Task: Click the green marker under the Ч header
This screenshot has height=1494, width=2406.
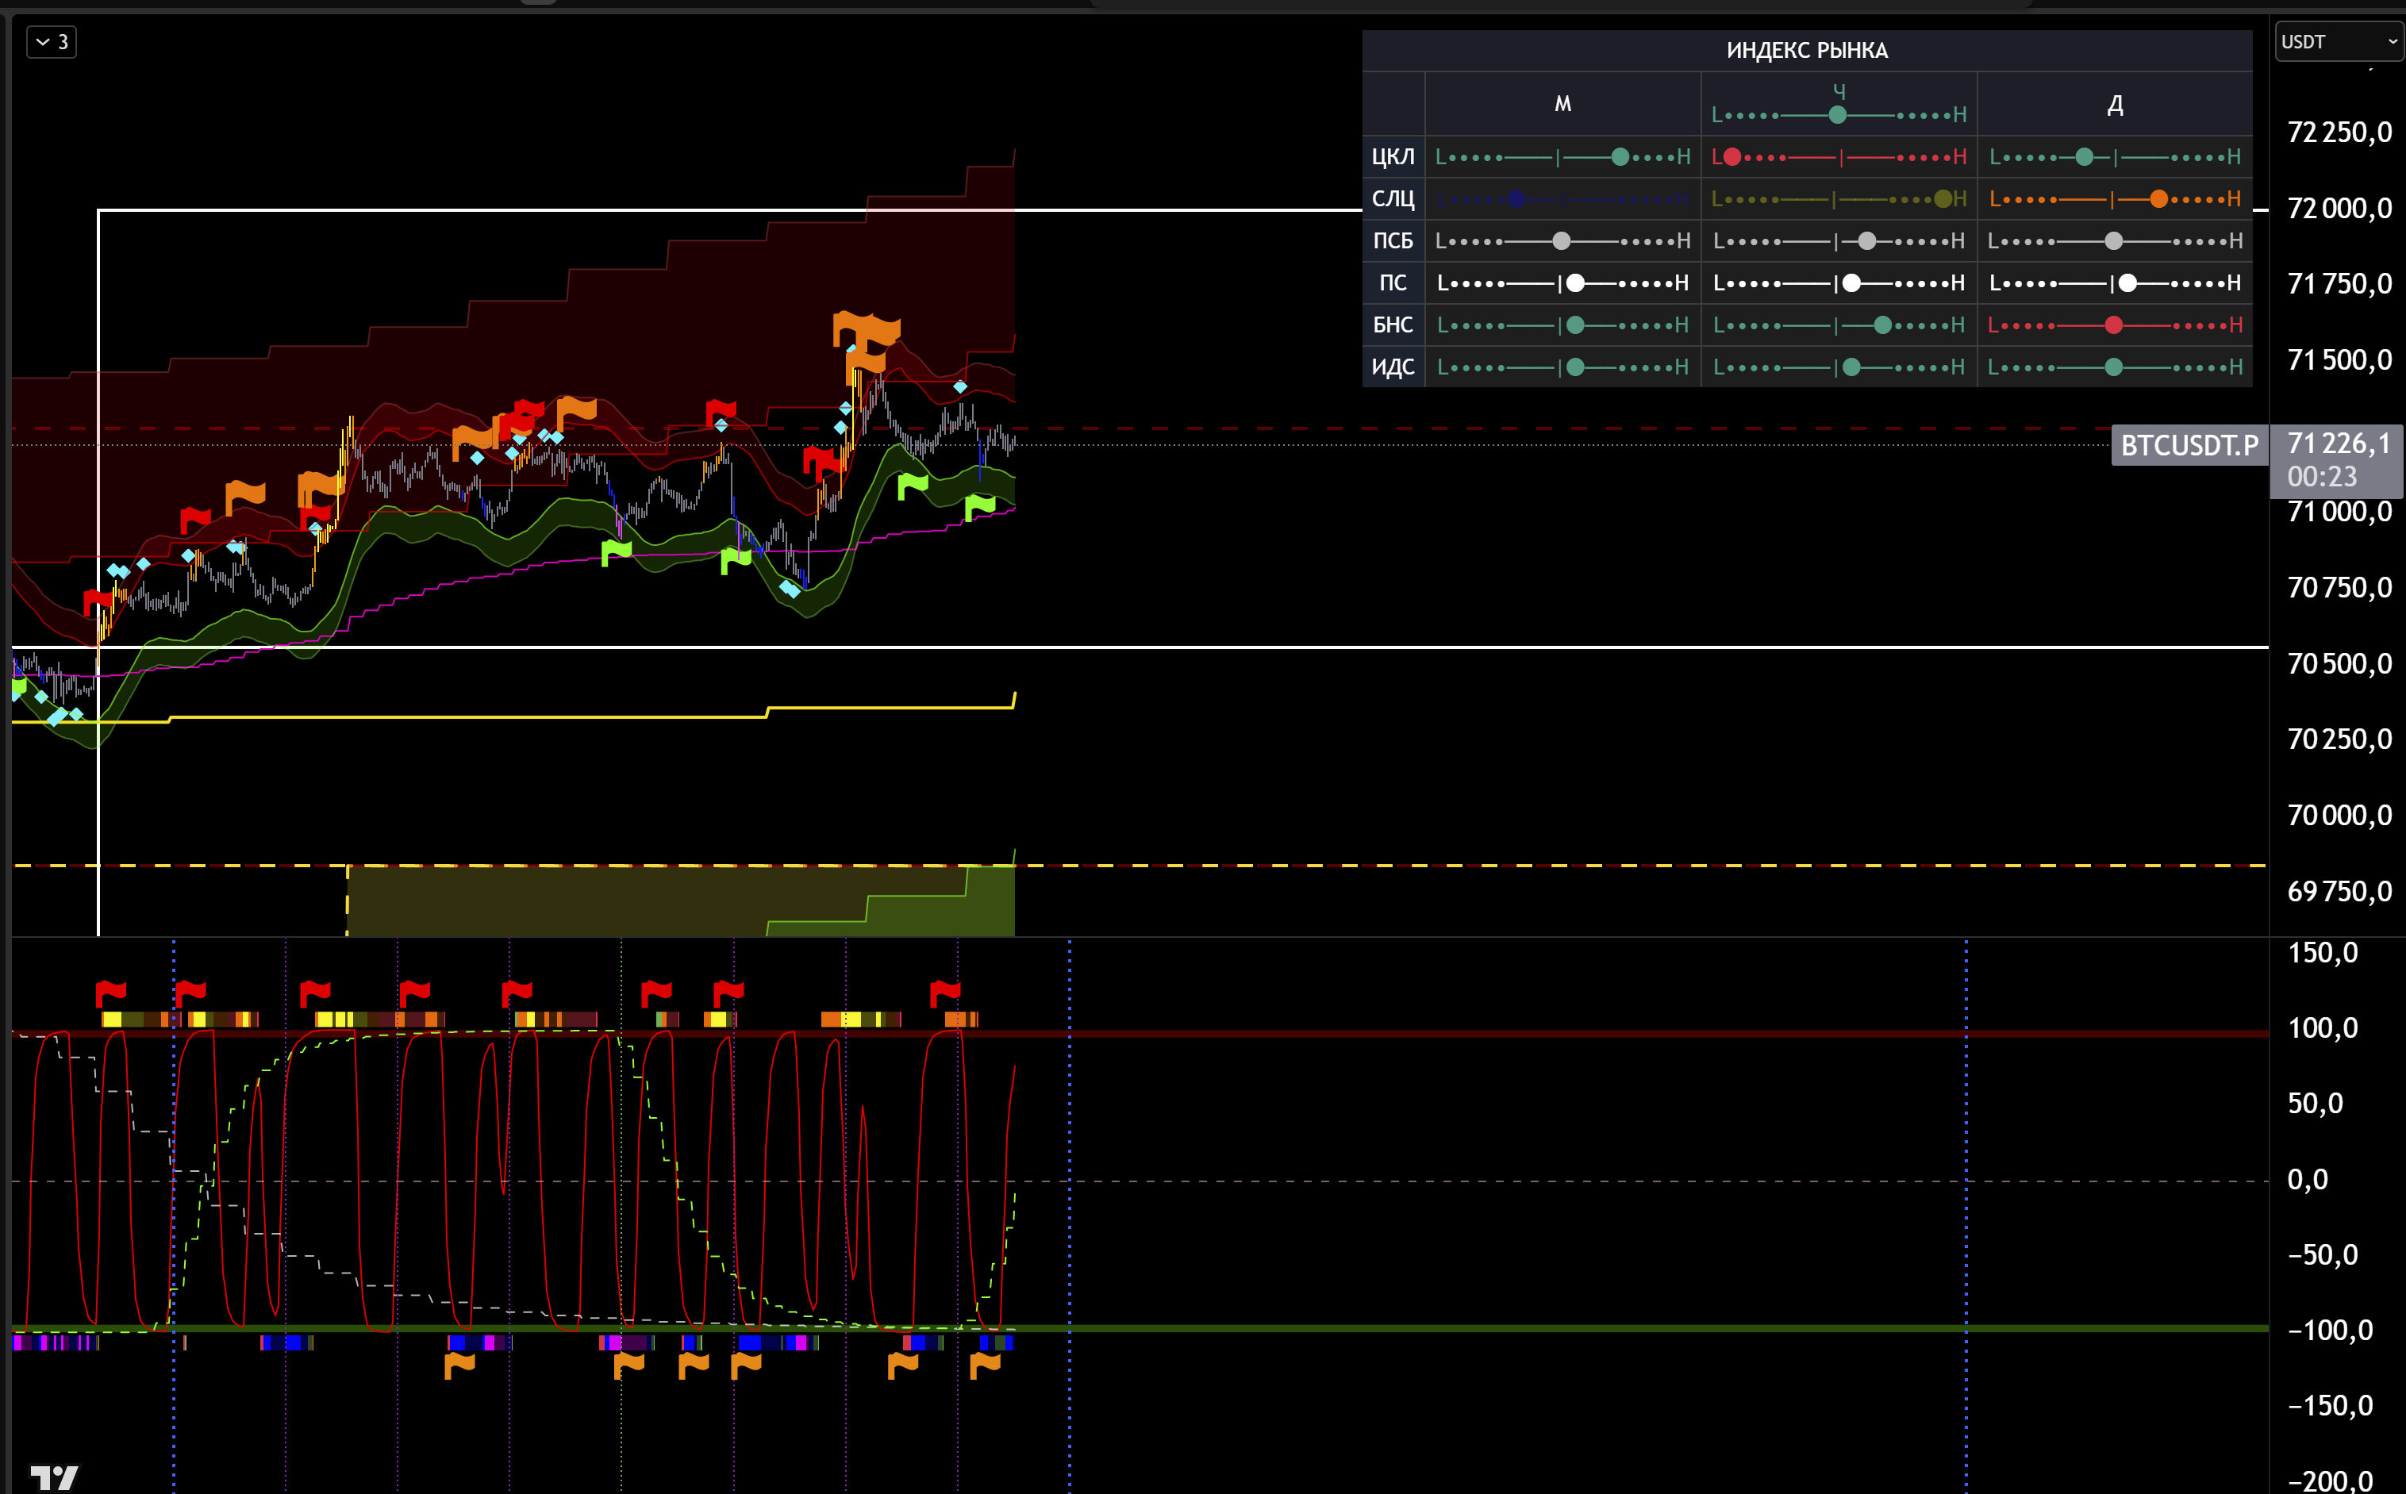Action: pos(1837,114)
